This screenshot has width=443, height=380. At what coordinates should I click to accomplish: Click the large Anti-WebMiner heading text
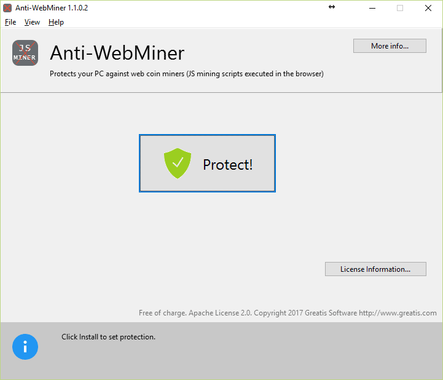(x=117, y=53)
